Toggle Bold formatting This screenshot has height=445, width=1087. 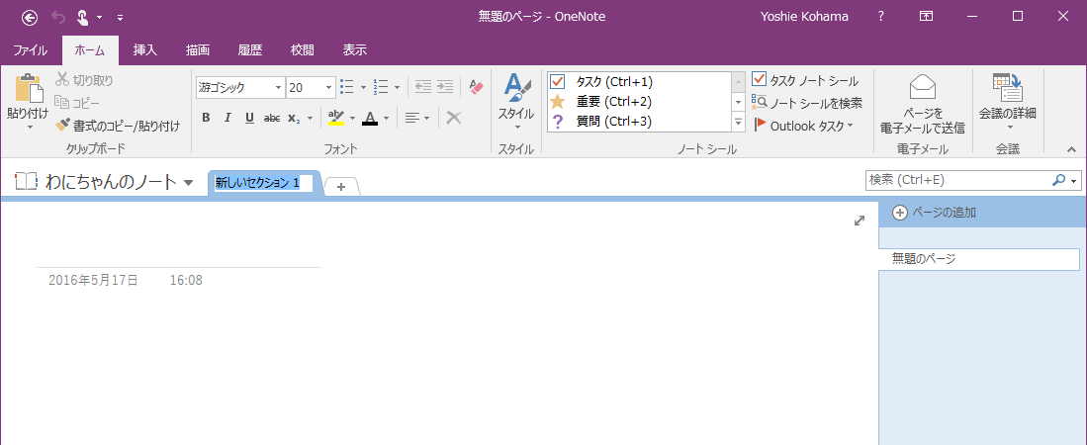point(206,118)
